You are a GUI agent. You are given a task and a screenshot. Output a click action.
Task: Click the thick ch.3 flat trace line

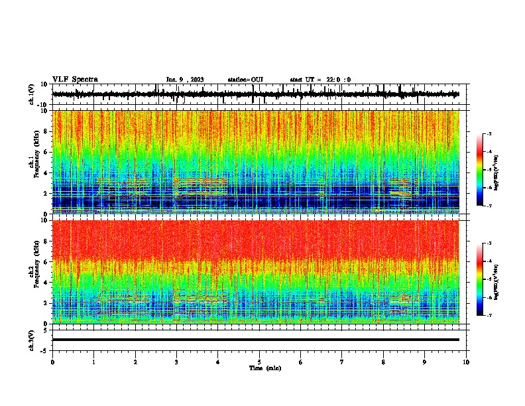point(256,340)
